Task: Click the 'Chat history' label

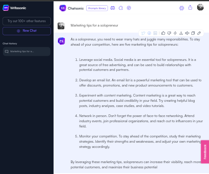Action: [x=10, y=43]
